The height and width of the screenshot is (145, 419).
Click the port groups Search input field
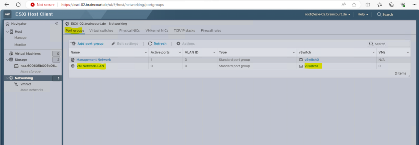[391, 44]
